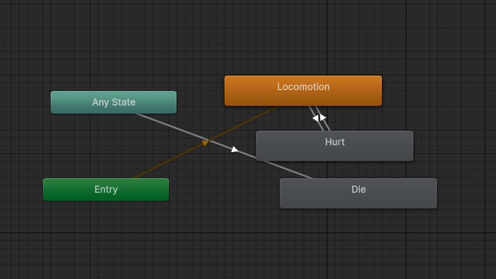
Task: Click the Any State to Die transition arrow
Action: click(234, 149)
